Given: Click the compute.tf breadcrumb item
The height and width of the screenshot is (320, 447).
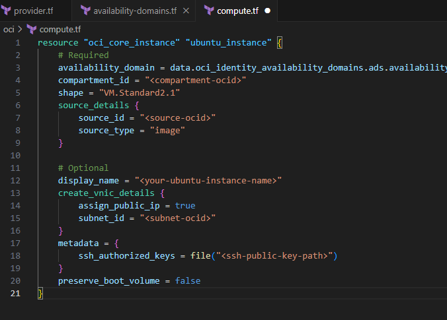Looking at the screenshot, I should pos(60,29).
